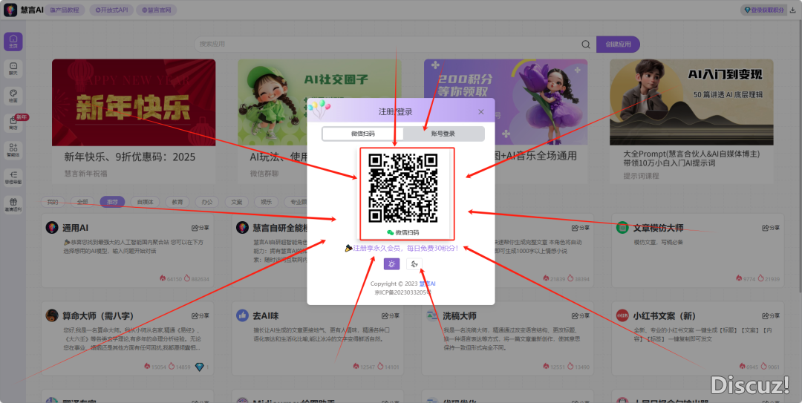Click the 小红书文案（新） card title

pos(665,316)
